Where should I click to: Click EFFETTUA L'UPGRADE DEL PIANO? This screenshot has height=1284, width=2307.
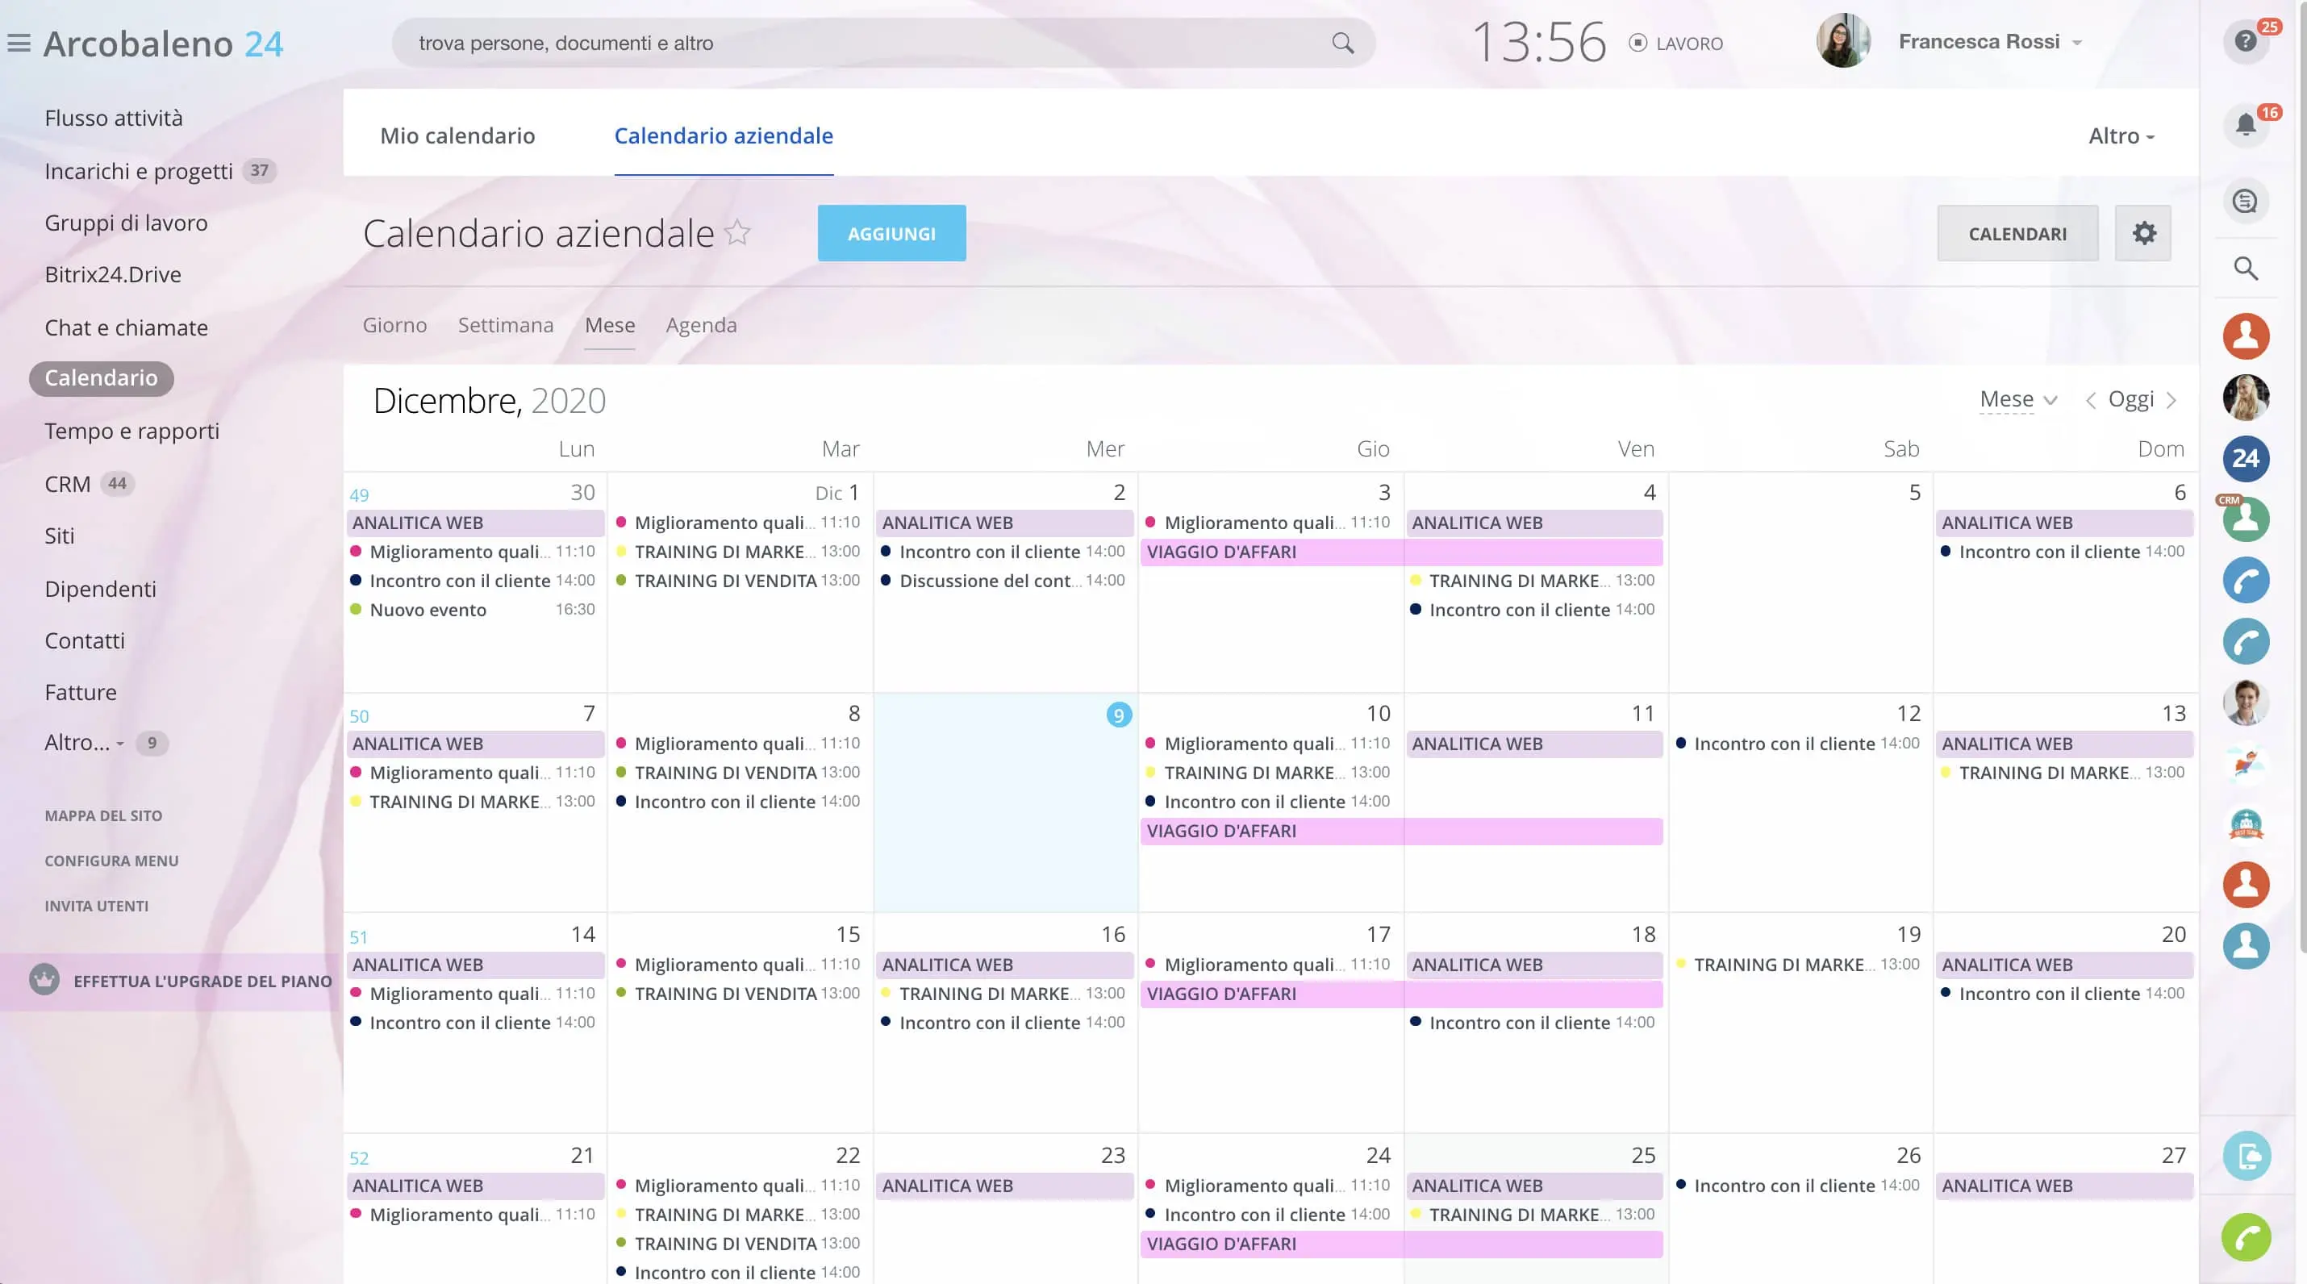[x=202, y=982]
